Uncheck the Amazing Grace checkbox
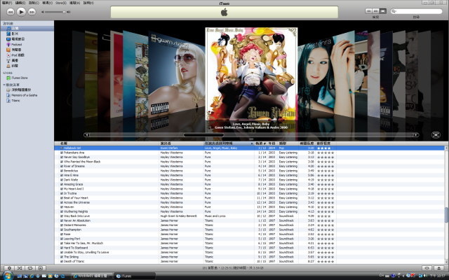Viewport: 449px width, 280px height. [x=62, y=184]
